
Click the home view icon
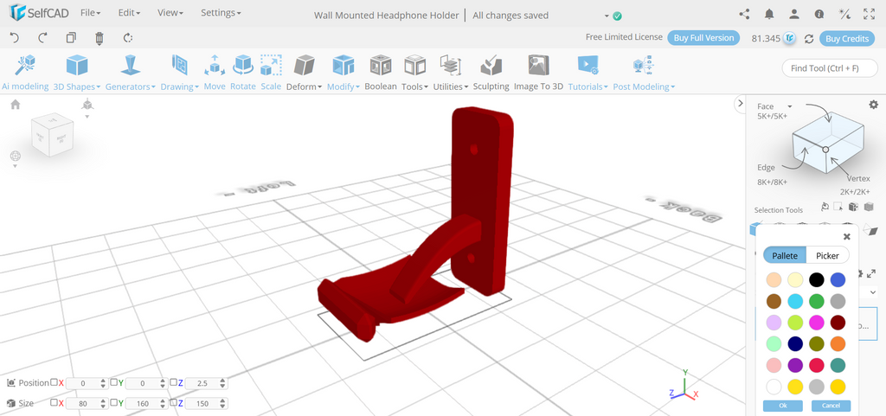pyautogui.click(x=16, y=105)
